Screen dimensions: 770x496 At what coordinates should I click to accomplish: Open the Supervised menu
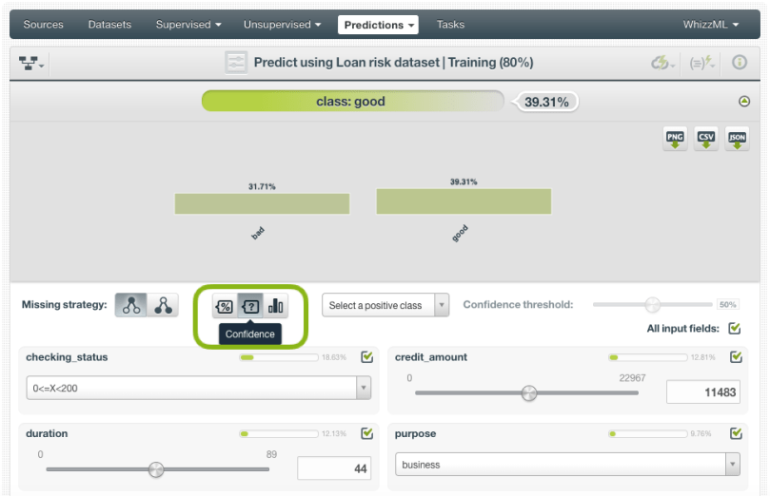(188, 24)
